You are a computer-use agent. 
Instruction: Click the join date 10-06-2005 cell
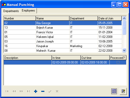(110, 41)
